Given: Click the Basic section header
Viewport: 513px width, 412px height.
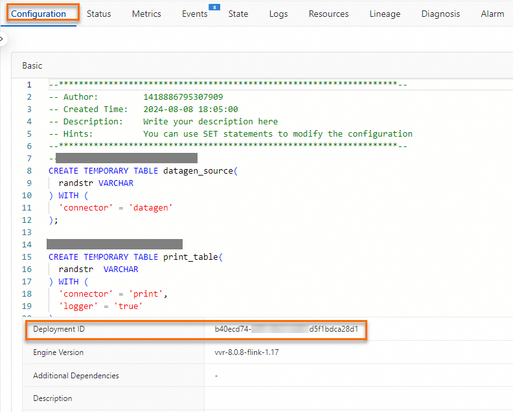Looking at the screenshot, I should 32,65.
